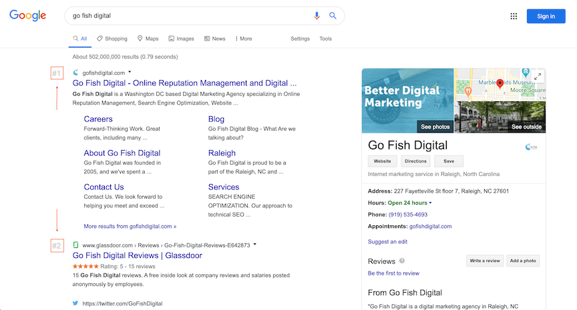Select the All tab
Viewport: 577px width, 310px height.
tap(80, 39)
